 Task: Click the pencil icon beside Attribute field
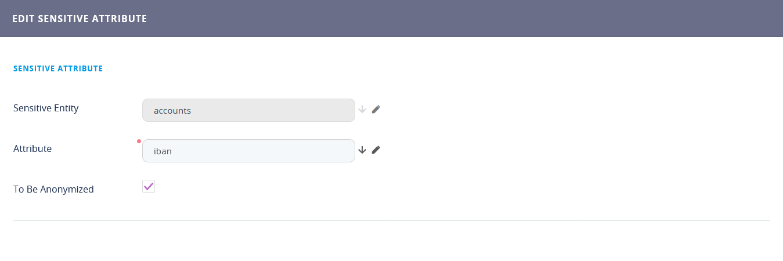(x=376, y=150)
